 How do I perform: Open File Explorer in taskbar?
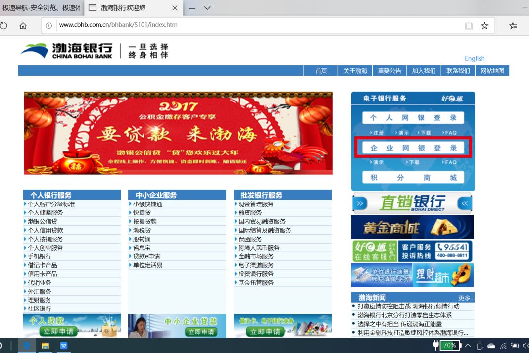45,345
